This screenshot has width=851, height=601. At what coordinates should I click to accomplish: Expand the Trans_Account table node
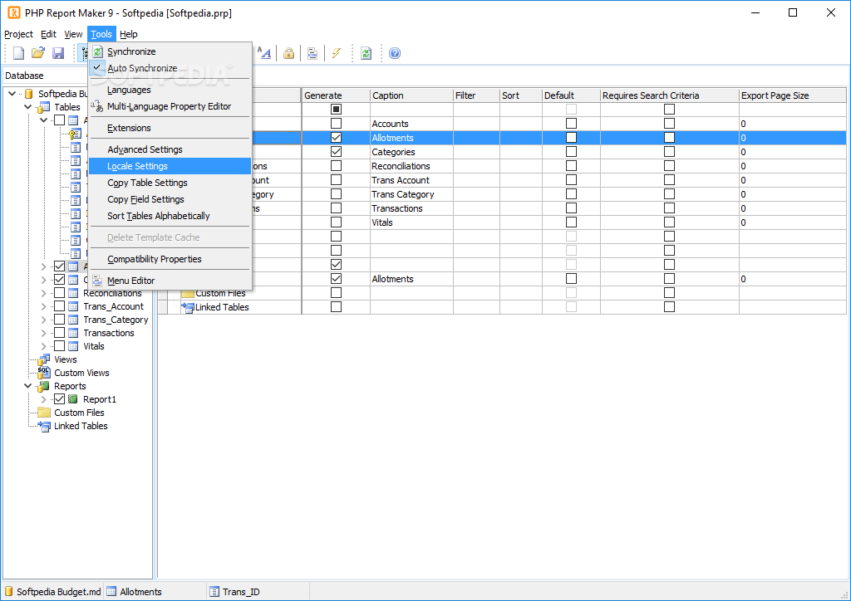click(43, 307)
